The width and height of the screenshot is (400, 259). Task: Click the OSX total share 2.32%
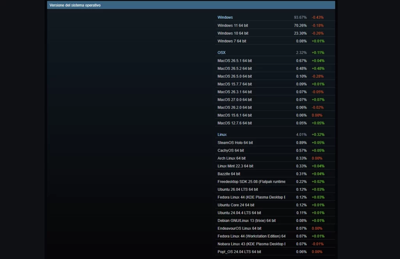[301, 53]
